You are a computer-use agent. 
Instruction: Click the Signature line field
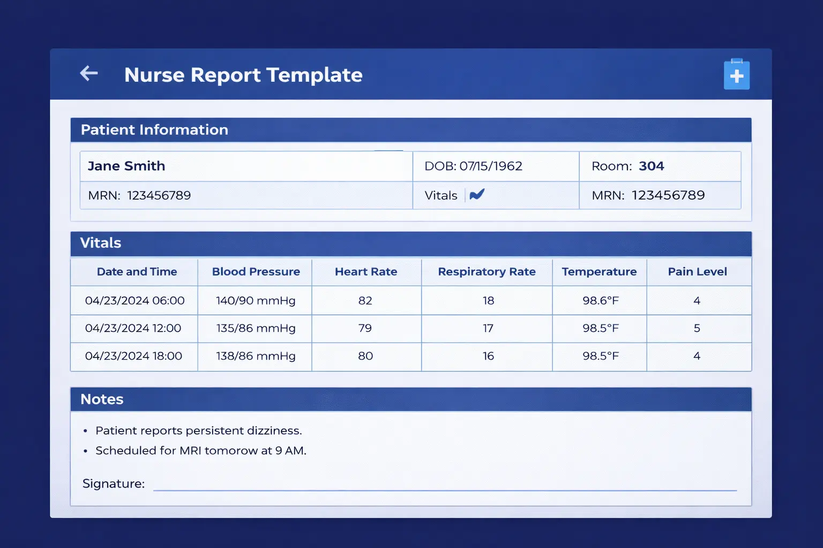tap(445, 484)
